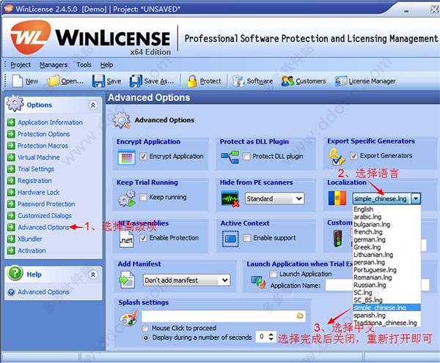Click the New project toolbar icon

coord(18,81)
